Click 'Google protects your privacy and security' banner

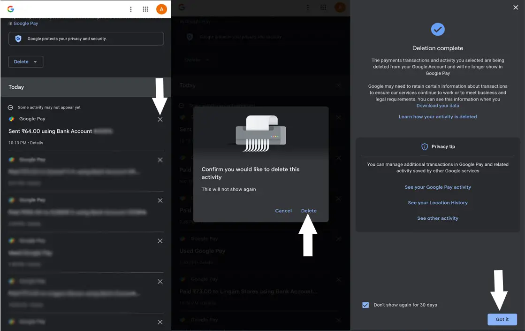[x=86, y=39]
